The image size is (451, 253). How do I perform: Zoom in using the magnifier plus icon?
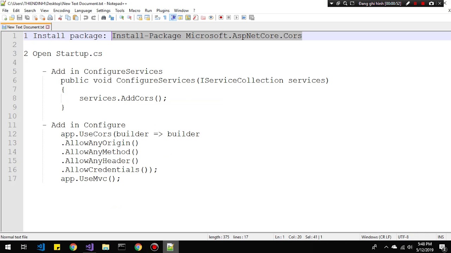pos(122,18)
